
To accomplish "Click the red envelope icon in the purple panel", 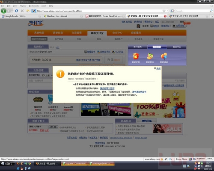I will coord(136,56).
